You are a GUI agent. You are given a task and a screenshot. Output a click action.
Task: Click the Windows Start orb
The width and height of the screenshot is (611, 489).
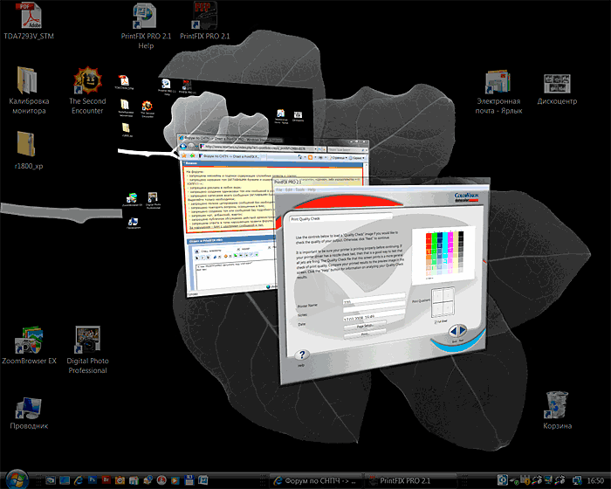point(17,479)
